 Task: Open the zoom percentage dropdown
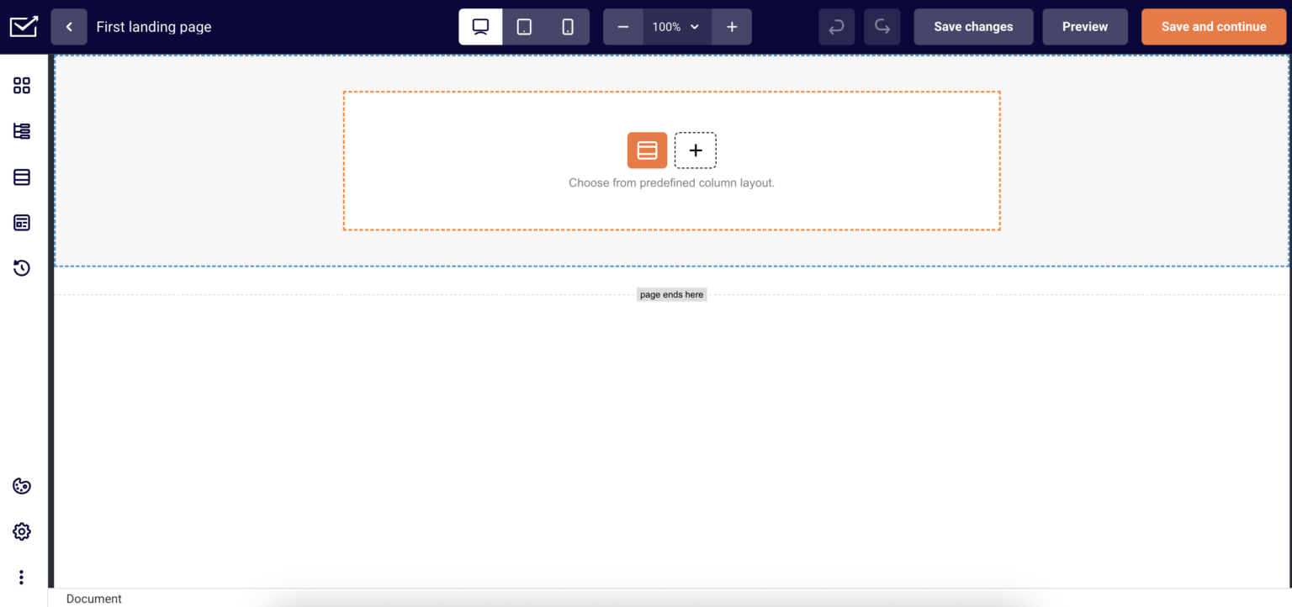coord(677,26)
